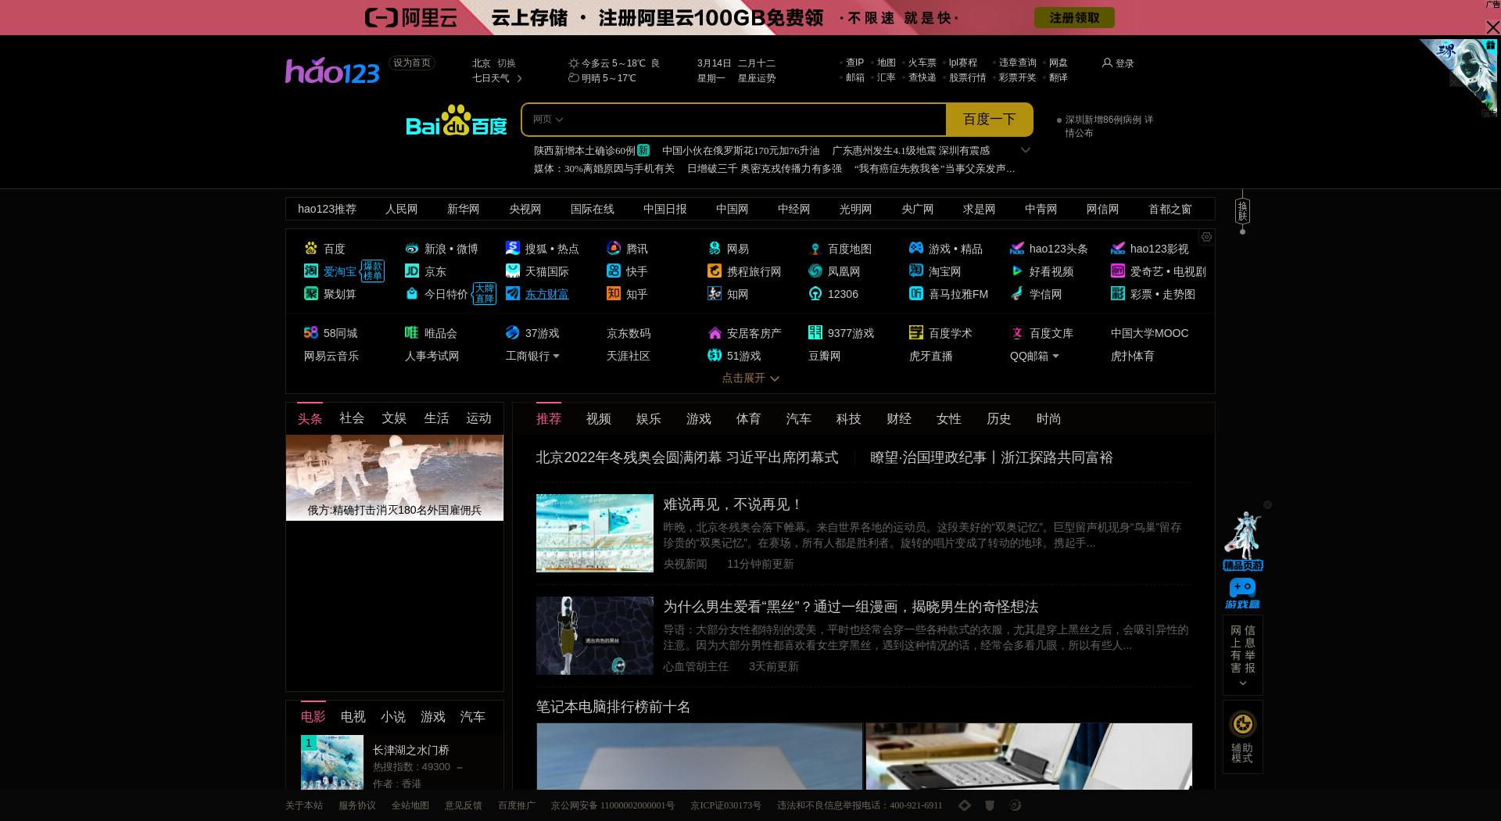Open 中国大学MOOC link
This screenshot has height=821, width=1501.
click(1150, 333)
